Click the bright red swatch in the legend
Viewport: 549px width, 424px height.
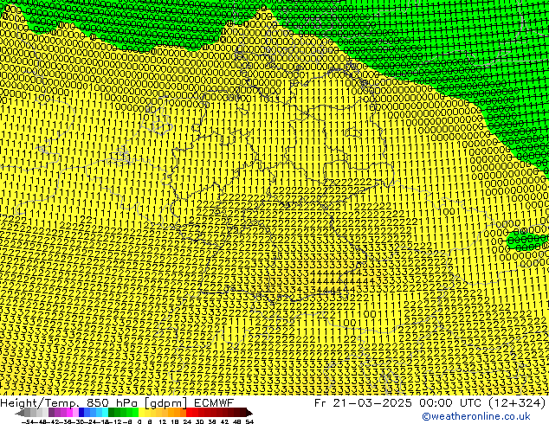click(x=189, y=413)
